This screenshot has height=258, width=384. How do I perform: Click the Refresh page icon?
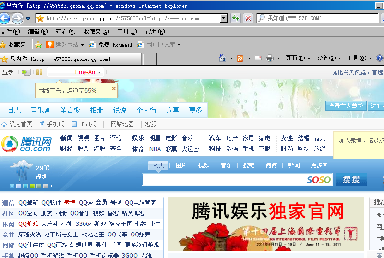click(x=236, y=18)
